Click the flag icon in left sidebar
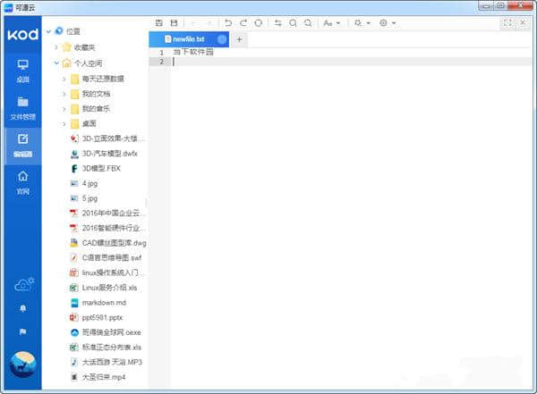Image resolution: width=537 pixels, height=394 pixels. coord(21,330)
